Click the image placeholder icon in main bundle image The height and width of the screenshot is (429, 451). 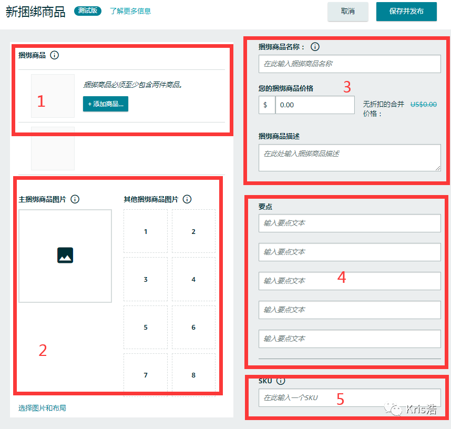[x=65, y=256]
